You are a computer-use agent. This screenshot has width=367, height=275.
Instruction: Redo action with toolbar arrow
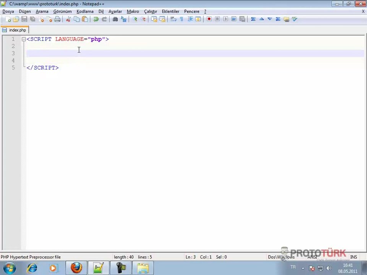[104, 19]
